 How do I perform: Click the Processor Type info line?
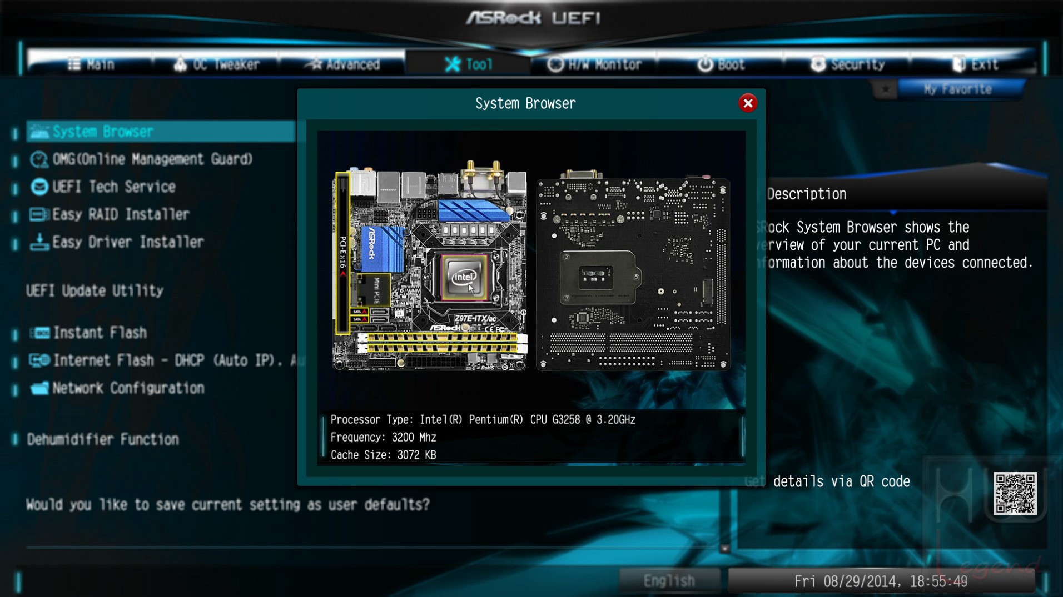click(483, 420)
